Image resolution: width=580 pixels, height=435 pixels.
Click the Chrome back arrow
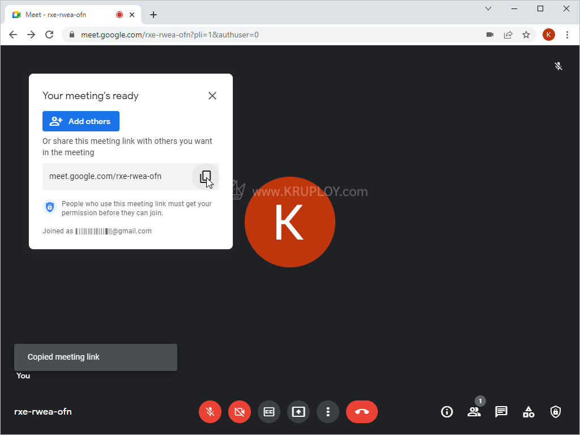click(13, 35)
